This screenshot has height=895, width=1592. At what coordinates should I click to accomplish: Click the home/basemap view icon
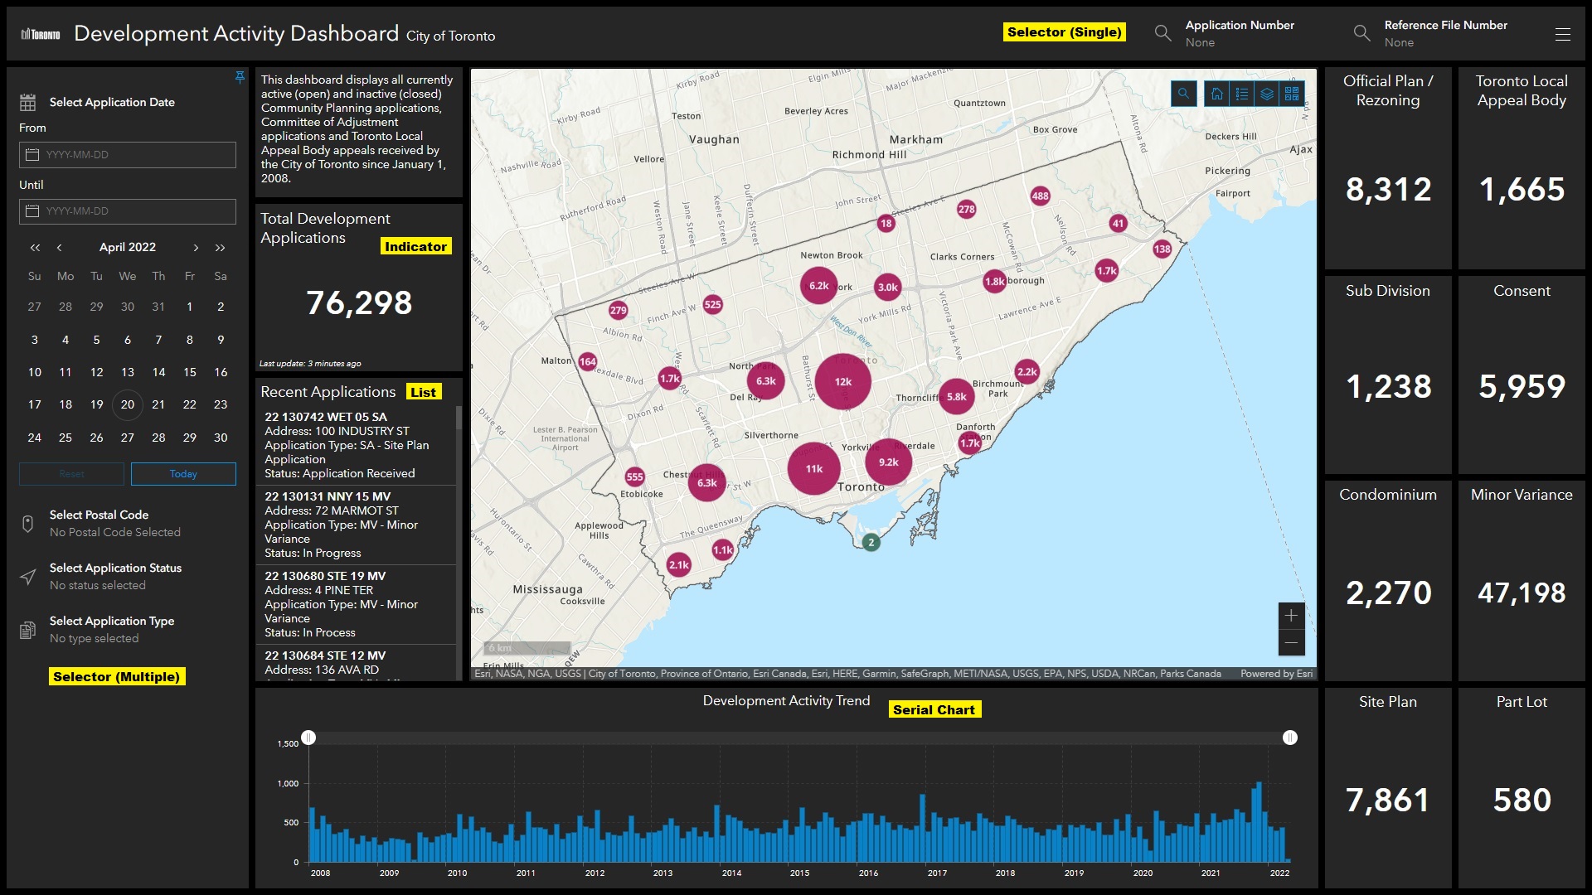click(x=1217, y=93)
